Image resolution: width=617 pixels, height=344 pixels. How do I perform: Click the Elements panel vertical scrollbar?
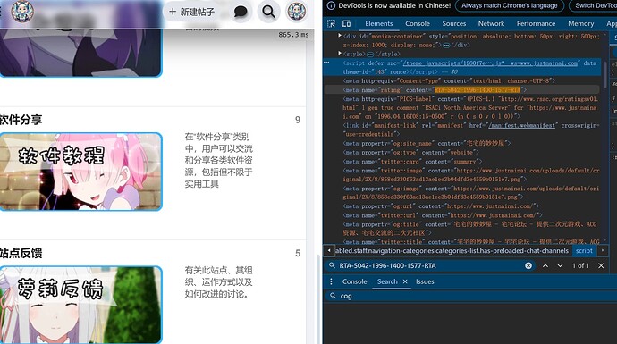(x=605, y=75)
